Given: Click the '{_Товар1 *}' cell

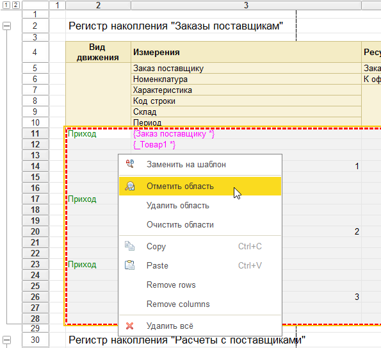Looking at the screenshot, I should click(x=154, y=145).
